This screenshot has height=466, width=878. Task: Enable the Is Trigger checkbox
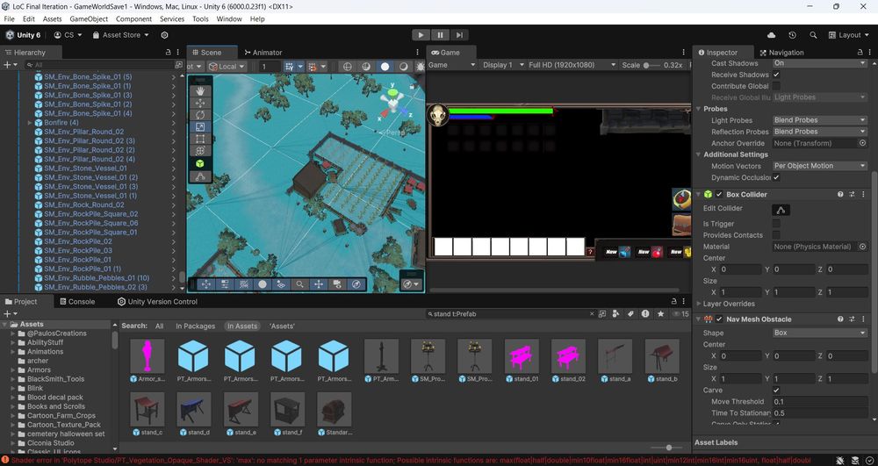point(776,224)
